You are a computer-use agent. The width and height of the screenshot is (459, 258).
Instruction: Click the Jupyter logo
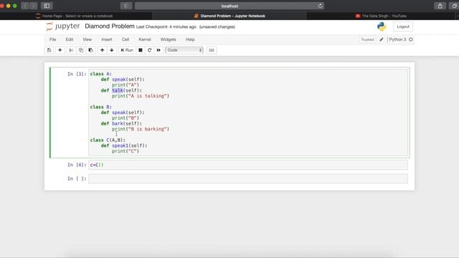[62, 27]
